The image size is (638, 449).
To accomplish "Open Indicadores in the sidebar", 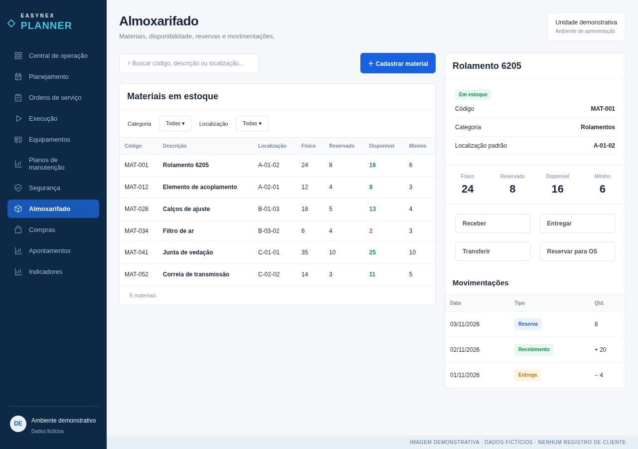I will point(53,271).
